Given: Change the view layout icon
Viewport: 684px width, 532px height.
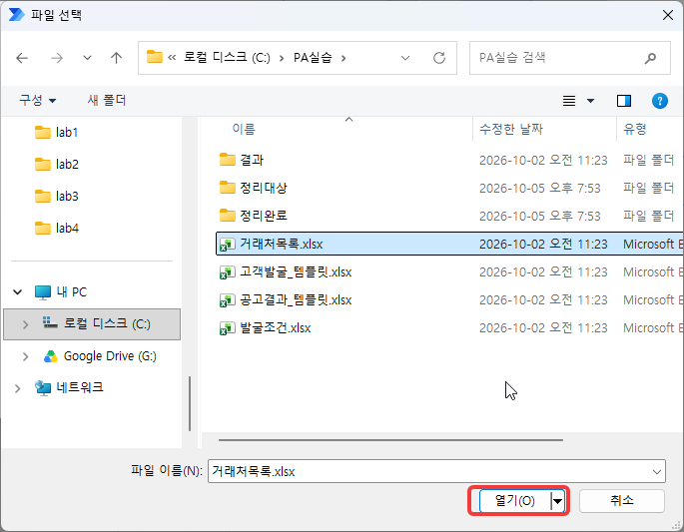Looking at the screenshot, I should tap(569, 101).
